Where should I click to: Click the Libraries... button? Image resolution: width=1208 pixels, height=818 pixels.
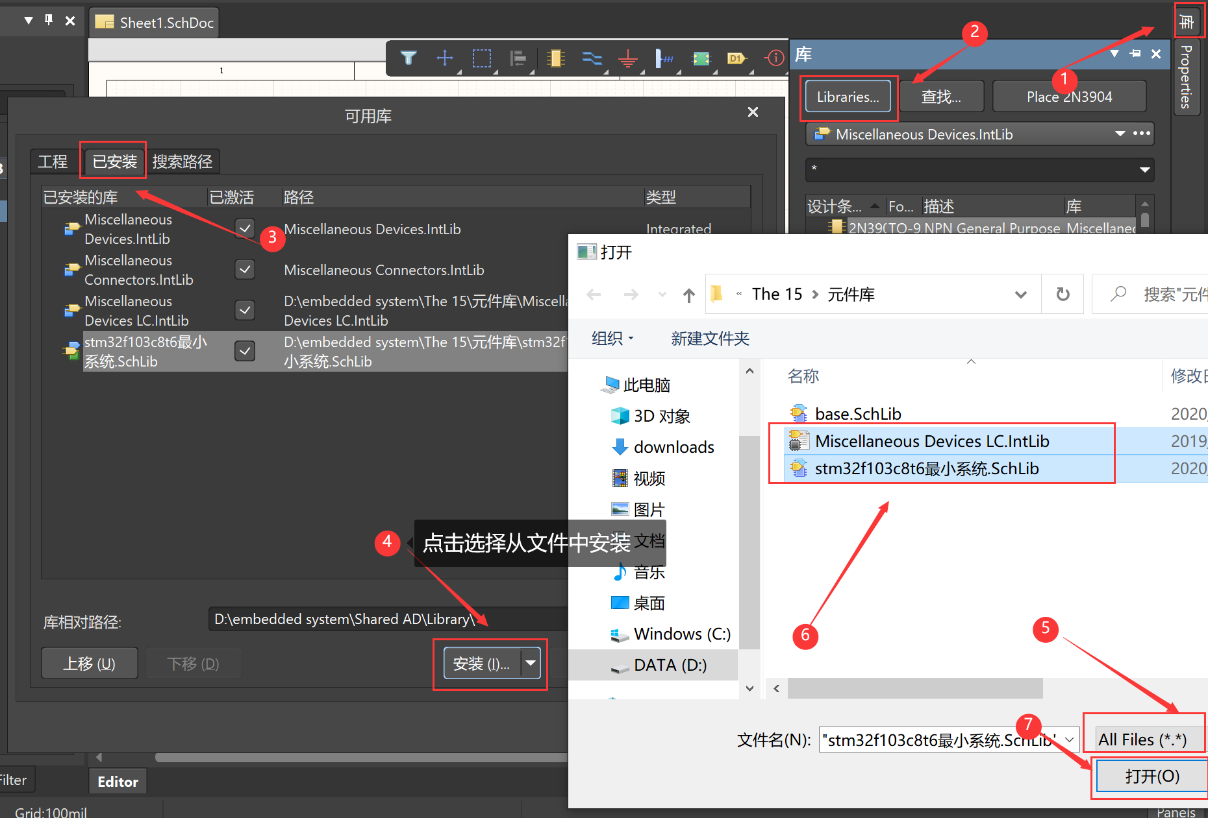point(848,97)
